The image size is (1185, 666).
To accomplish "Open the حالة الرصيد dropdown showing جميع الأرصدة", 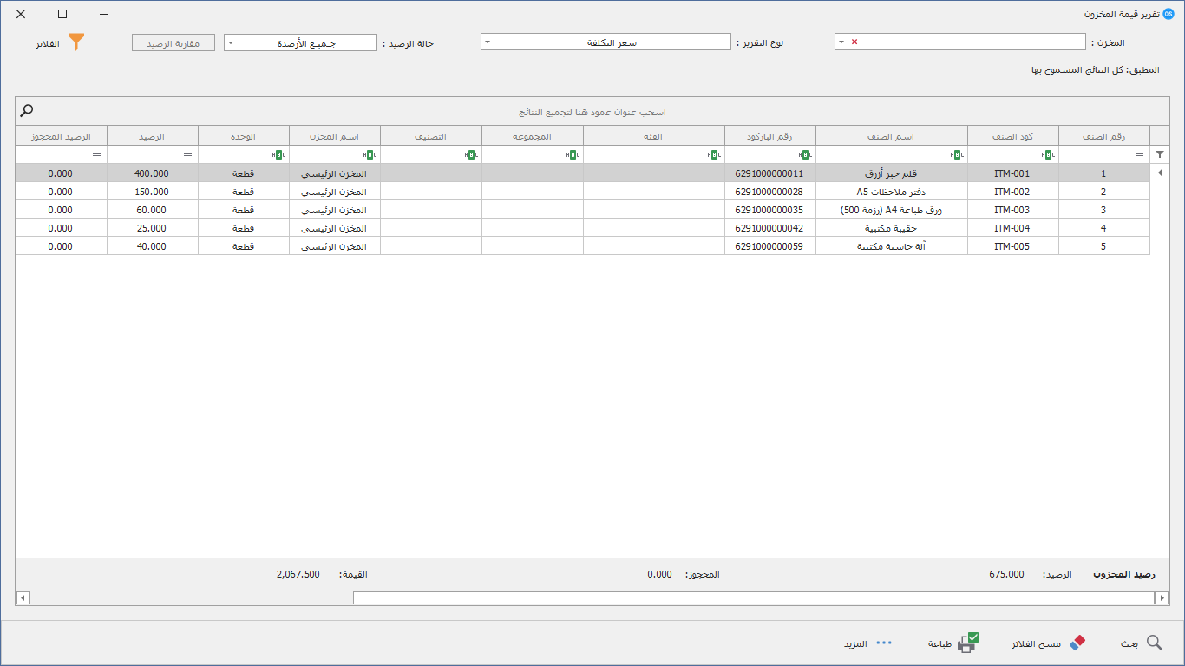I will click(300, 42).
